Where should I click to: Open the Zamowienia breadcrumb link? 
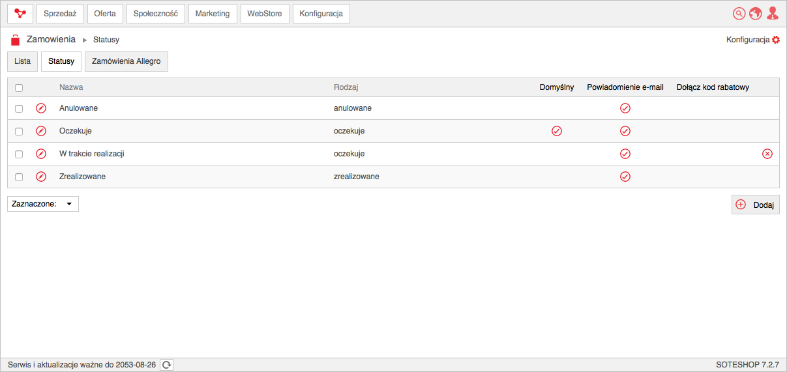(x=51, y=39)
